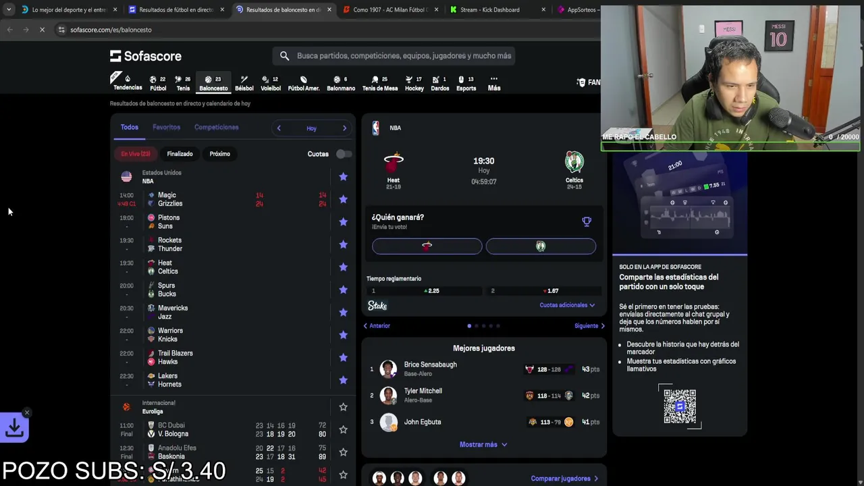
Task: Open Comparar jugadores link
Action: pyautogui.click(x=564, y=479)
